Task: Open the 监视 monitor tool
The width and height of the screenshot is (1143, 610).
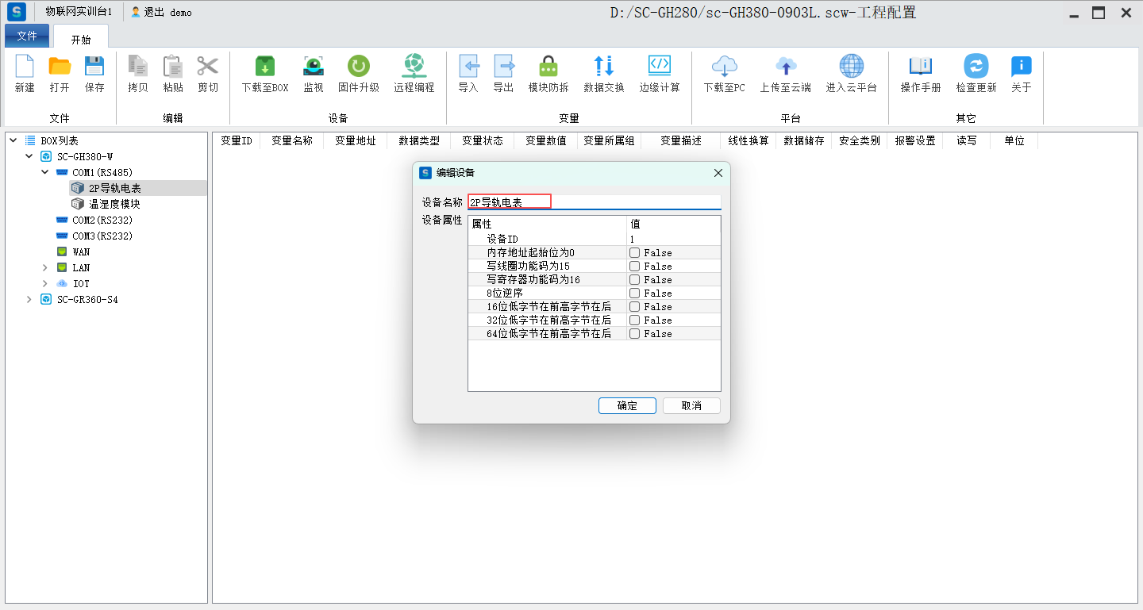Action: 314,67
